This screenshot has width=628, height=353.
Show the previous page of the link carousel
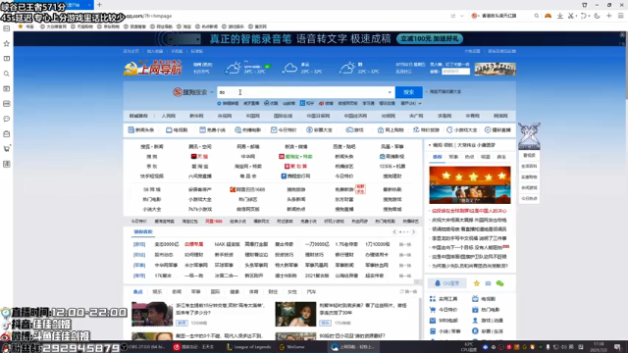click(394, 231)
